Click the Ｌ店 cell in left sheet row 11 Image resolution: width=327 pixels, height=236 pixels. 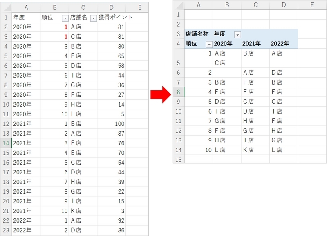pos(83,114)
